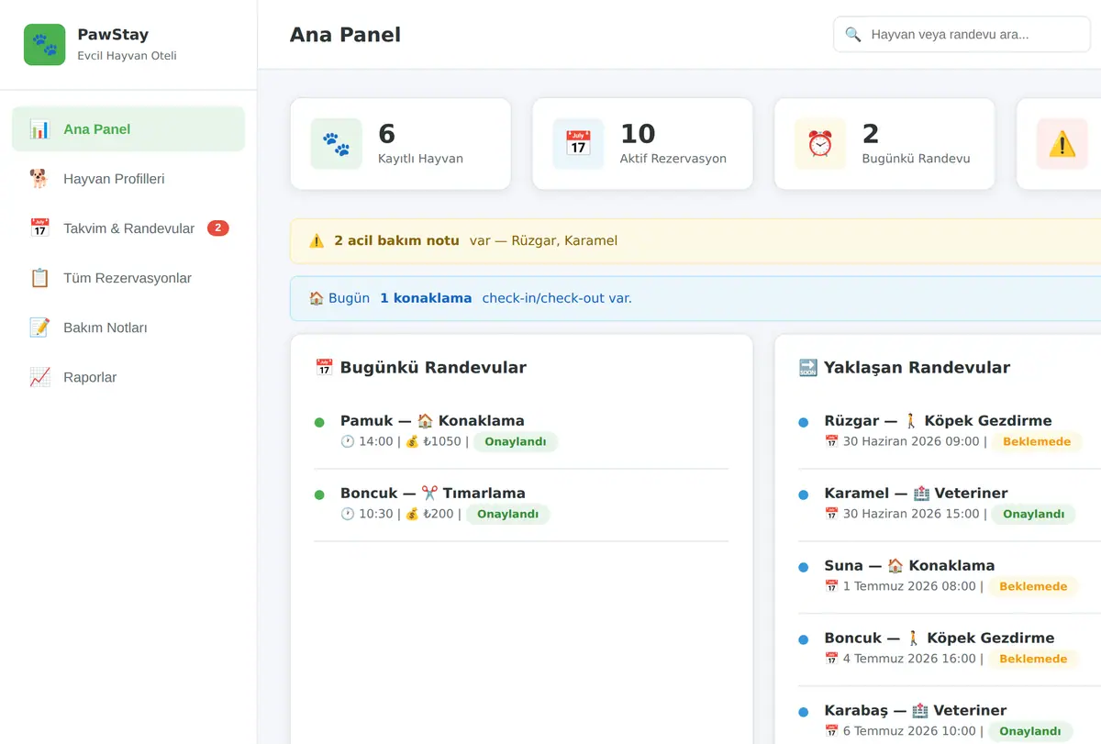Click the calendar icon on Aktif Rezervasyon card
This screenshot has width=1101, height=744.
click(578, 144)
